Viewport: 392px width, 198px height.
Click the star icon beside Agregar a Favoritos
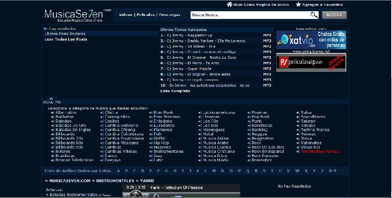tap(298, 4)
